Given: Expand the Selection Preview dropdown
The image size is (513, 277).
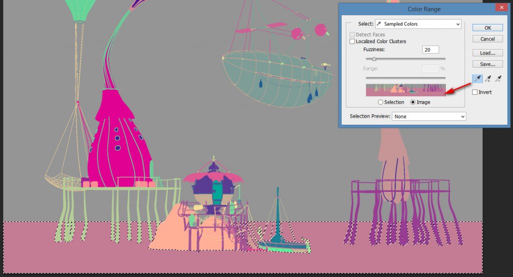Looking at the screenshot, I should tap(429, 116).
